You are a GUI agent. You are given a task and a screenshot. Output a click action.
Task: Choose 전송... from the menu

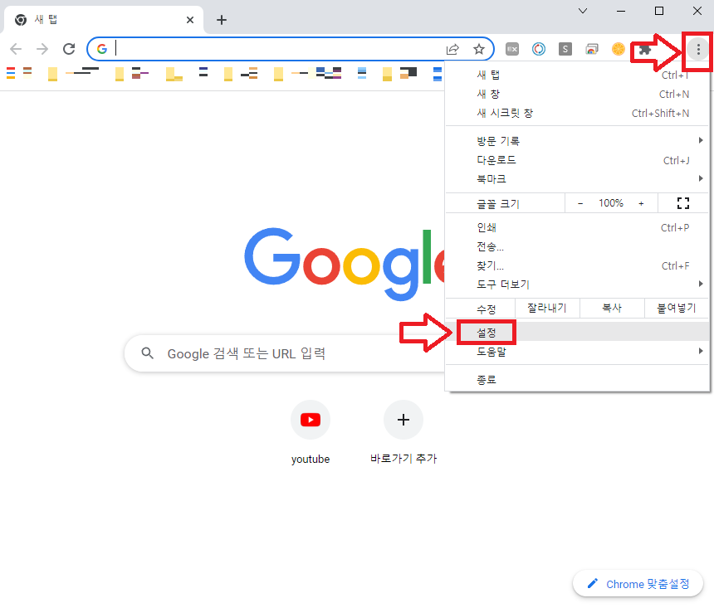(577, 246)
